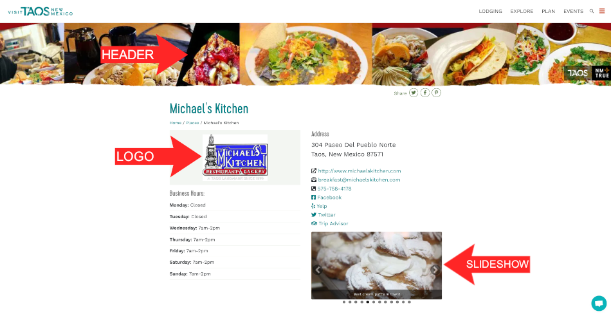Open the Explore menu
Viewport: 611px width, 316px height.
(x=522, y=12)
